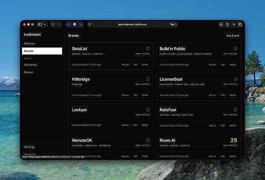Image resolution: width=265 pixels, height=180 pixels.
Task: Delete the Killbridge brand
Action: pos(145,95)
